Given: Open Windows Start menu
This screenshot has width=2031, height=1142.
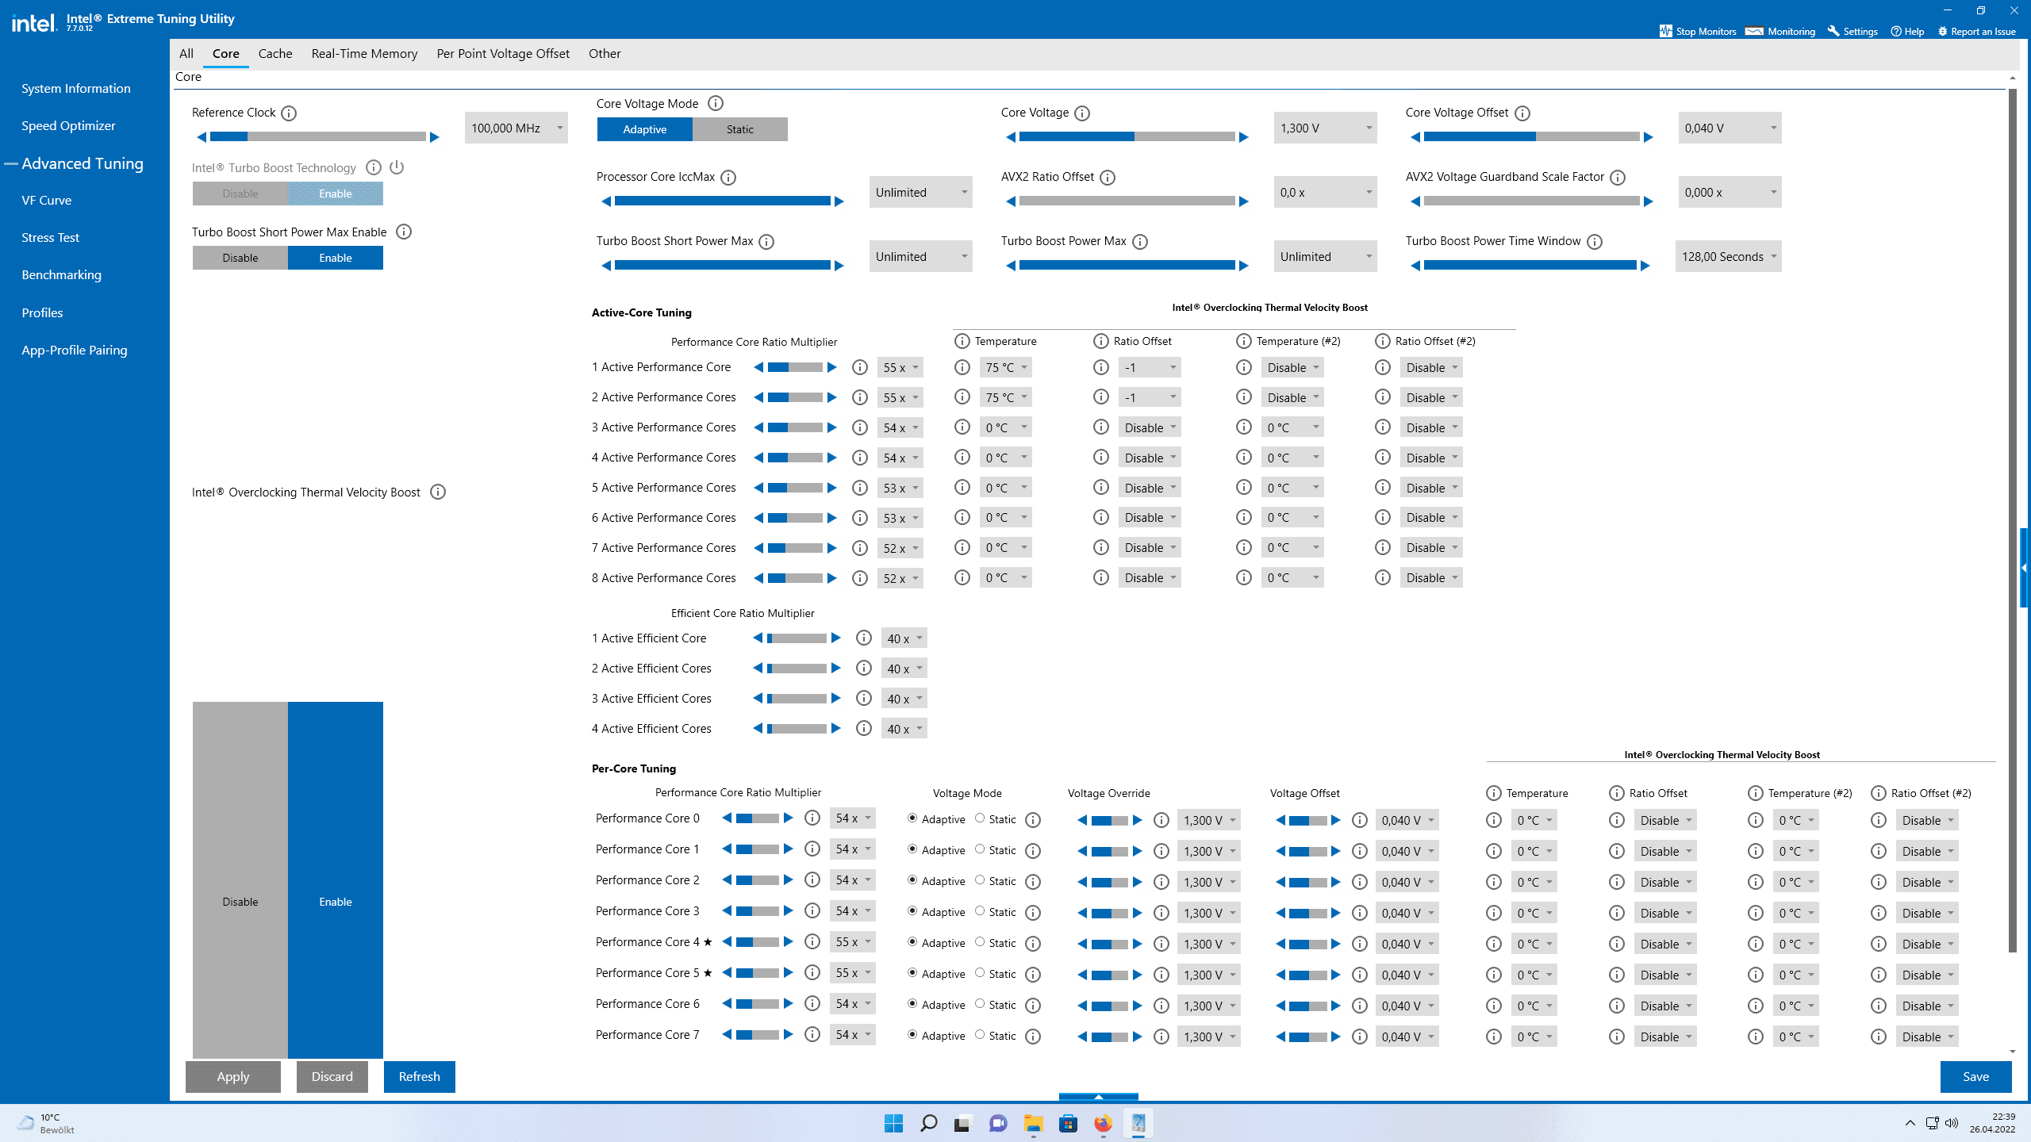Looking at the screenshot, I should [x=893, y=1123].
